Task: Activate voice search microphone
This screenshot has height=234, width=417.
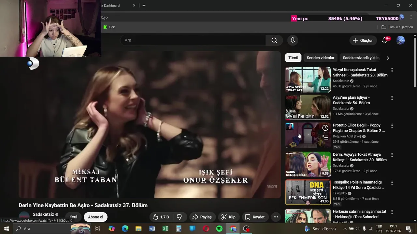Action: click(x=293, y=40)
